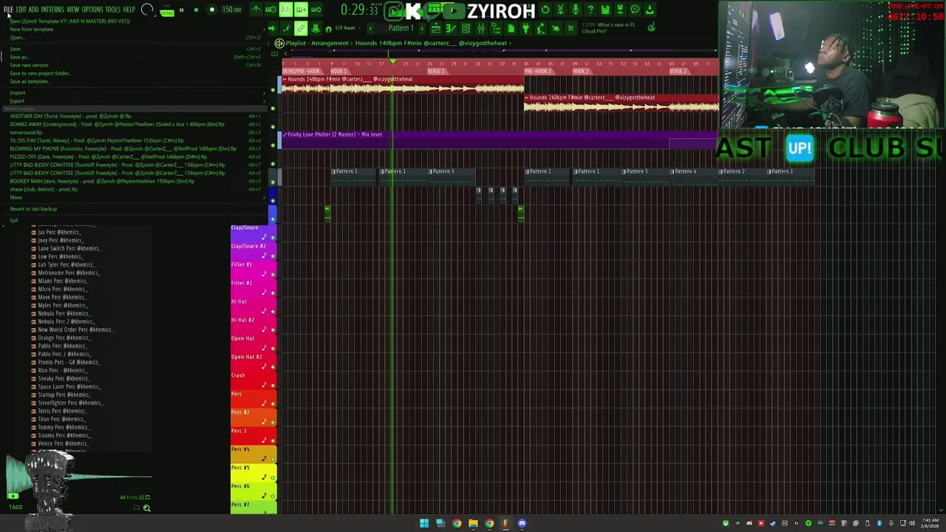Screen dimensions: 946x532
Task: Open the Pattern 1 selector dropdown
Action: point(401,28)
